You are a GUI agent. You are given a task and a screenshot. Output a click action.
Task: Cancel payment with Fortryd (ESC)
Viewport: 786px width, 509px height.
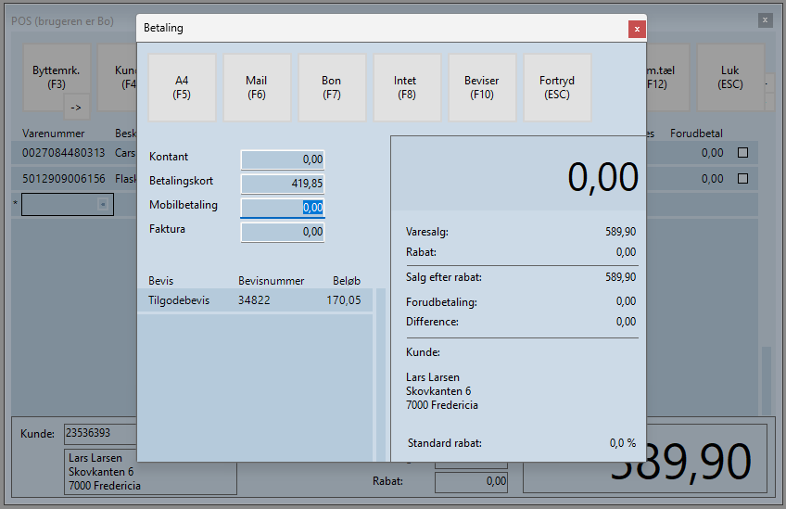pyautogui.click(x=557, y=87)
